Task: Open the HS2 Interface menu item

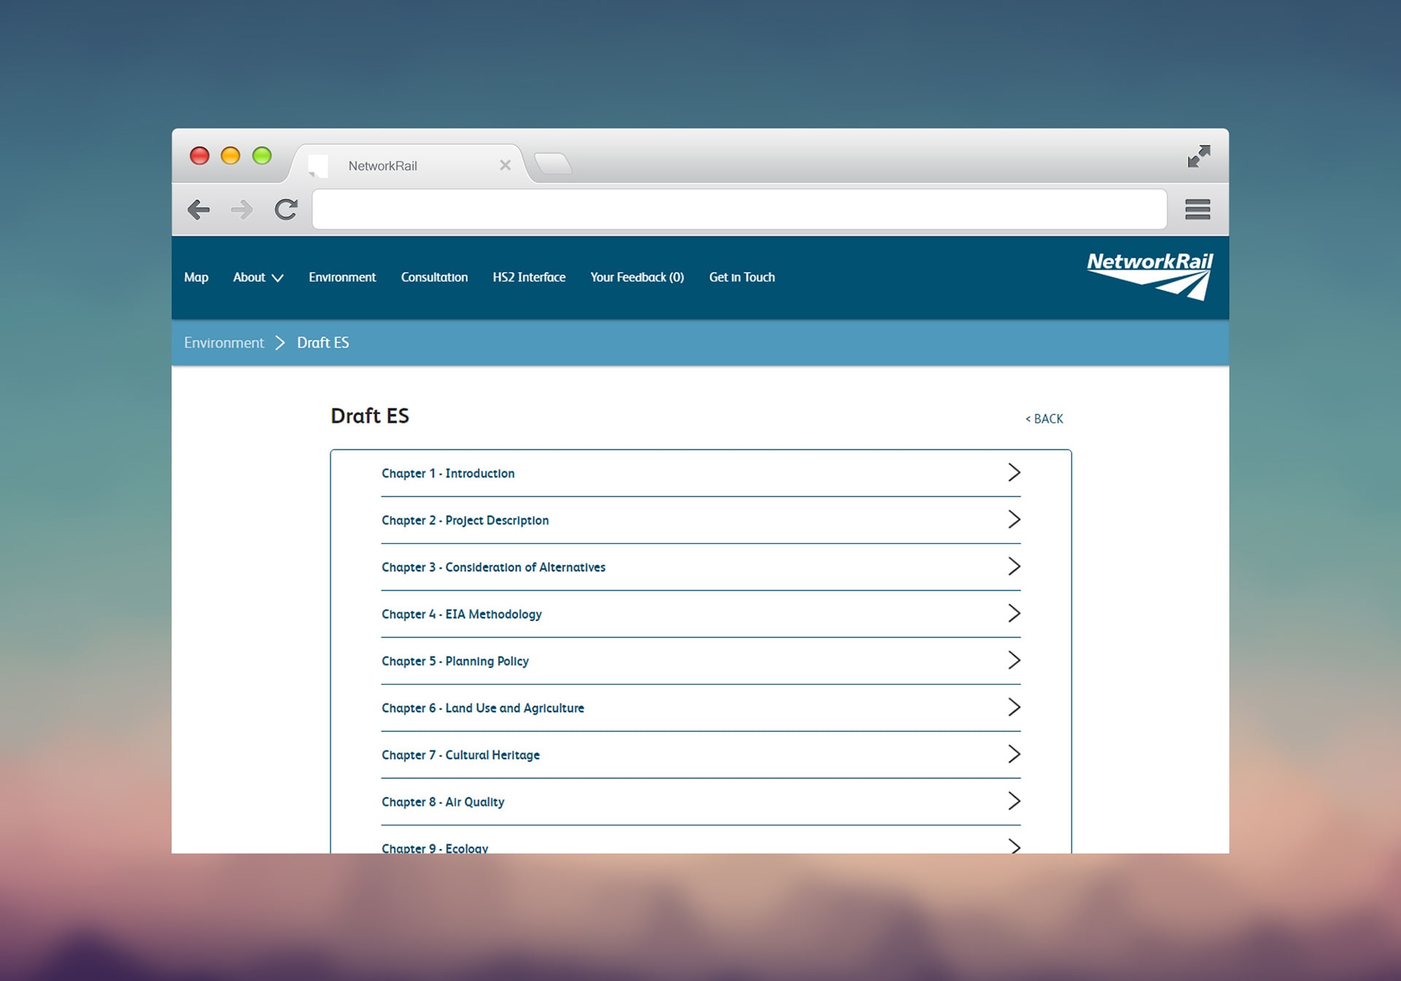Action: pos(529,277)
